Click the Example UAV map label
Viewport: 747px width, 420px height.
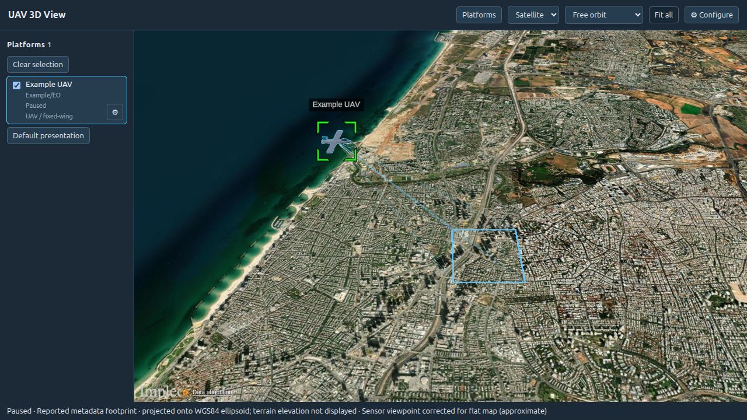(336, 104)
